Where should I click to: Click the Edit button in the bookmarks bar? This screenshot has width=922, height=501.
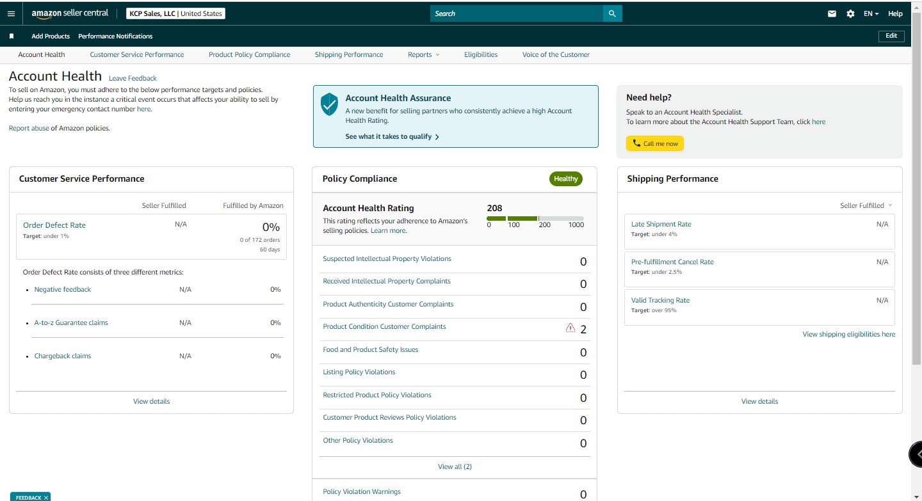tap(891, 36)
